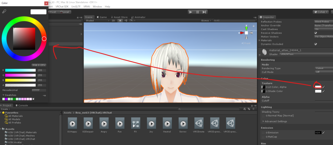
Task: Toggle Dynamic Occluded checkbox
Action: click(x=315, y=44)
